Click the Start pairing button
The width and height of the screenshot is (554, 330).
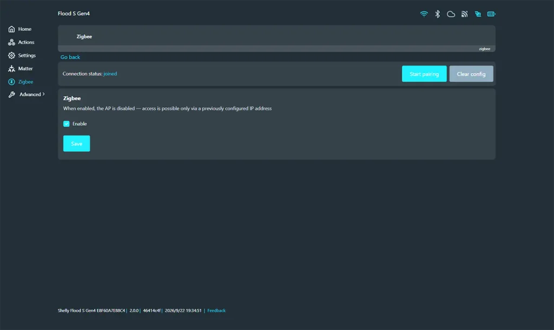[x=424, y=73]
